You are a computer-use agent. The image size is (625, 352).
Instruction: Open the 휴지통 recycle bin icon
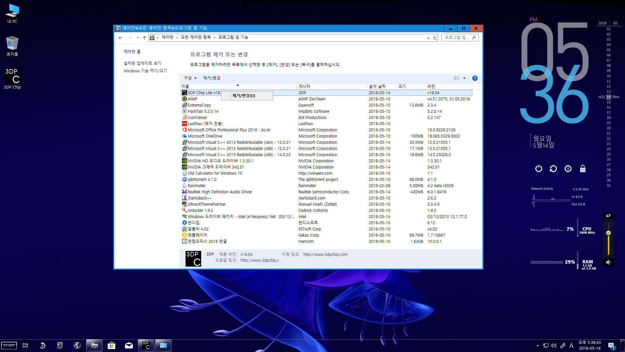(x=12, y=46)
